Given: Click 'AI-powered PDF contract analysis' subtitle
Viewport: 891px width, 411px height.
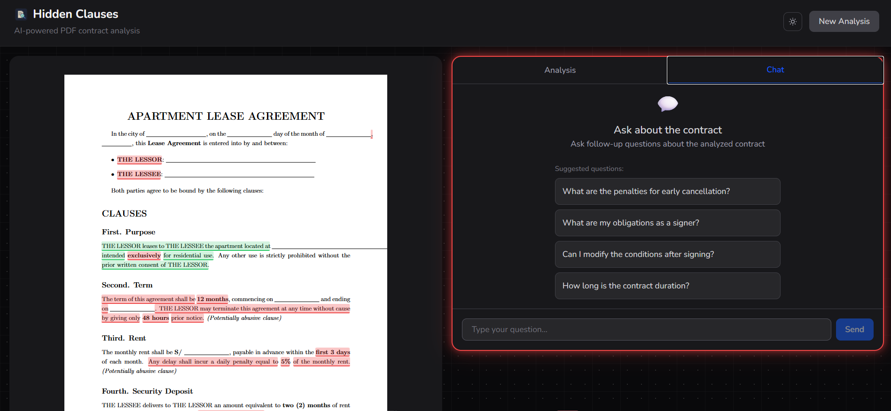Looking at the screenshot, I should 77,31.
